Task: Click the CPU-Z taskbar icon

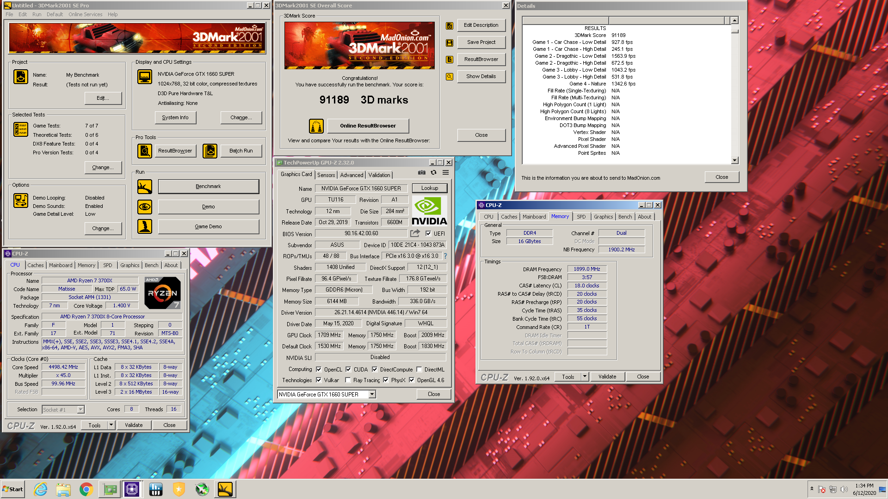Action: point(132,489)
